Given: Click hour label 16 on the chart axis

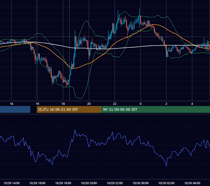Looking at the screenshot, I should tap(37, 104).
